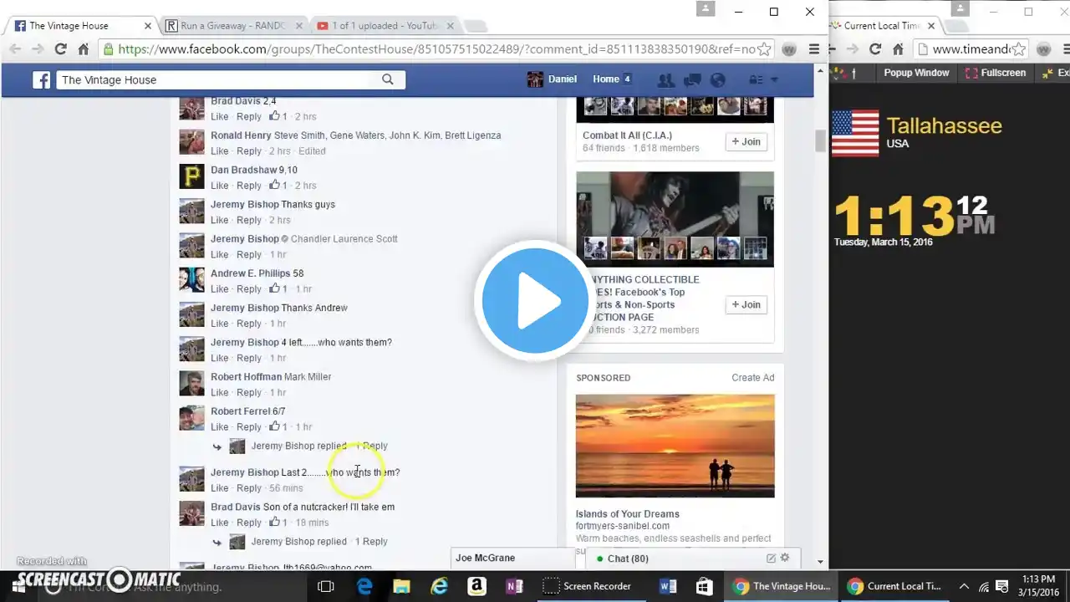Open the Islands of Your Dreams sunset ad image
1070x602 pixels.
675,446
